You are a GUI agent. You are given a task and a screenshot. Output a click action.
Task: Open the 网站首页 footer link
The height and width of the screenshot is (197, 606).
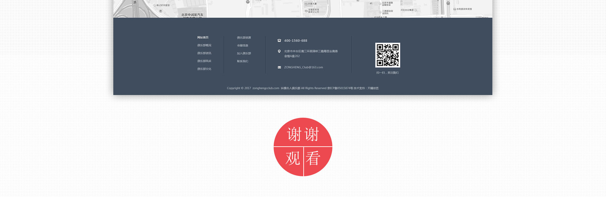[203, 37]
